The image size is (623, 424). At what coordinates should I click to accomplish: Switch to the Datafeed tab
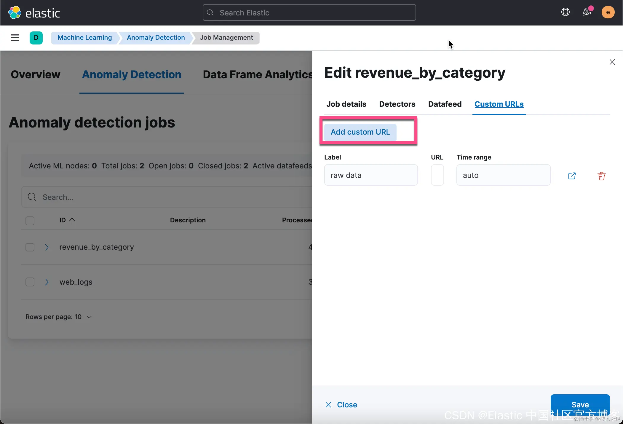pyautogui.click(x=445, y=104)
